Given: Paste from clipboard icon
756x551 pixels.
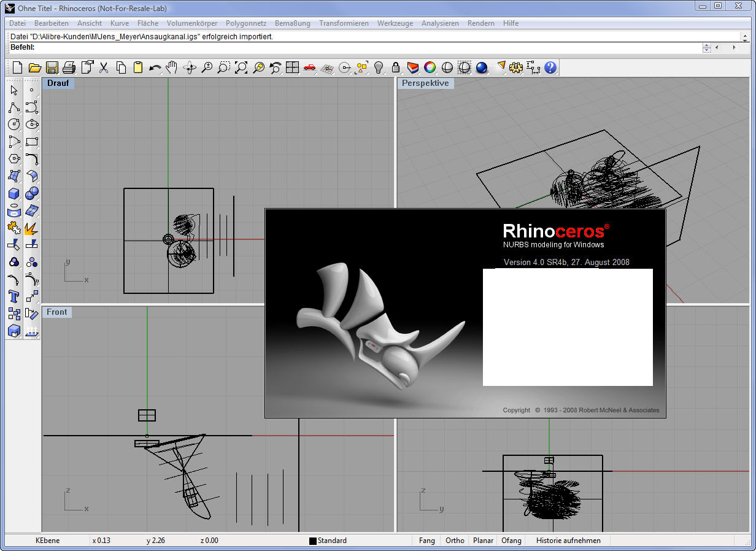Looking at the screenshot, I should (x=138, y=67).
